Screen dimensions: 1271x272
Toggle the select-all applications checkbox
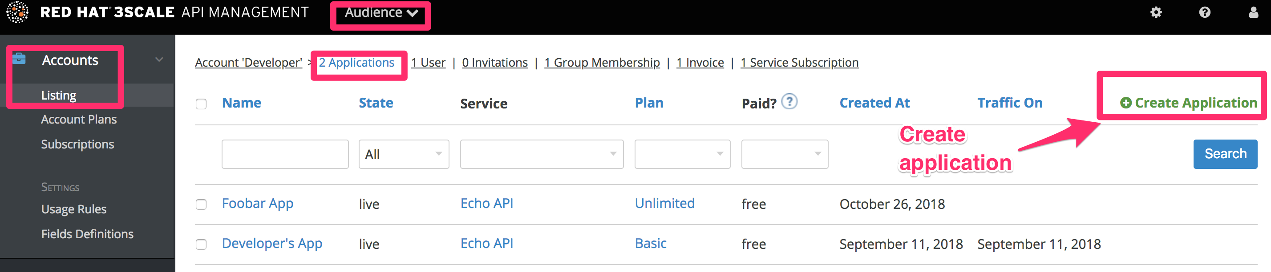point(201,104)
